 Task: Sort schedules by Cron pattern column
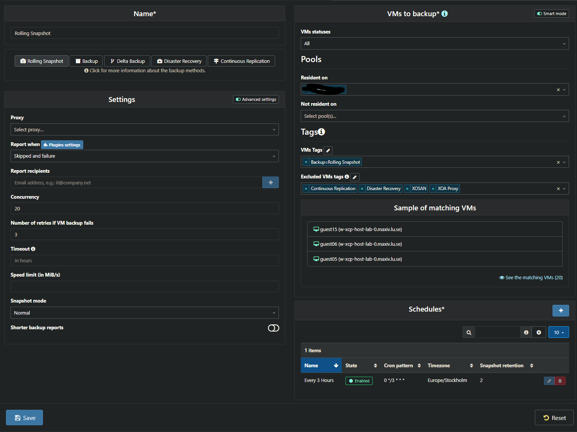click(402, 365)
